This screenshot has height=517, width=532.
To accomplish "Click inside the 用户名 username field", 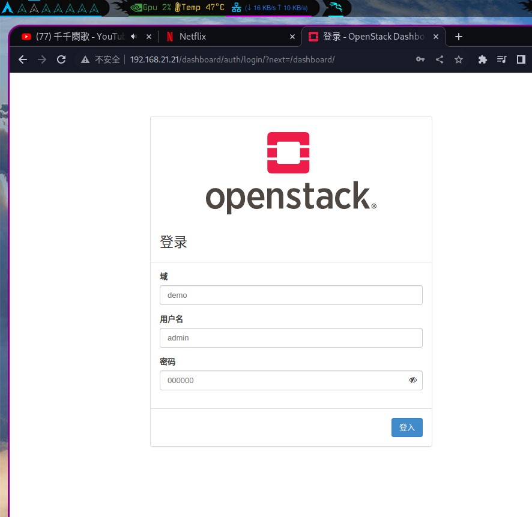I will (x=291, y=337).
